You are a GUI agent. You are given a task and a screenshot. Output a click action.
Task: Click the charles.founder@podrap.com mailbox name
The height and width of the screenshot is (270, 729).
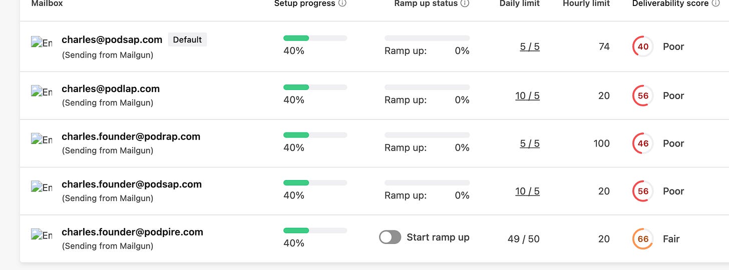(131, 136)
